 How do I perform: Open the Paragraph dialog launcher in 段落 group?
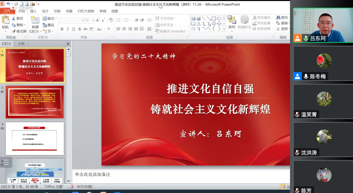187,37
